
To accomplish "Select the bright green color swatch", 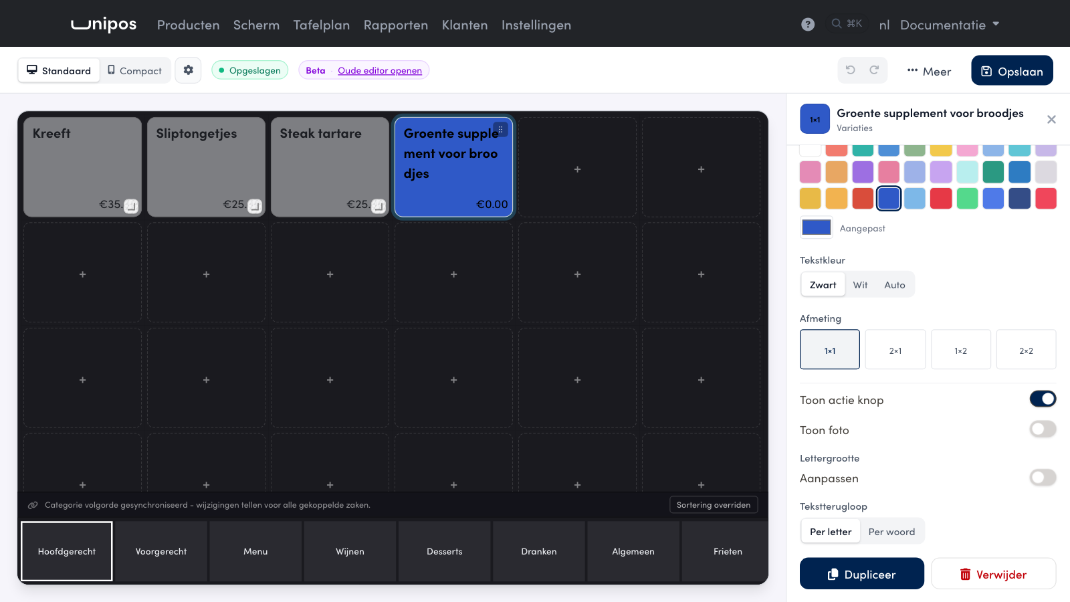I will [967, 198].
